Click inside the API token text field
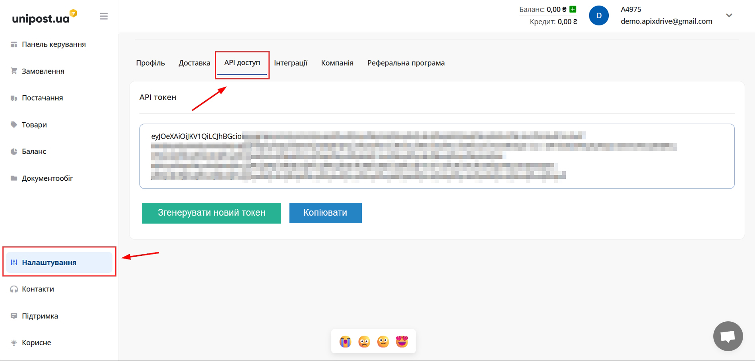 click(437, 156)
